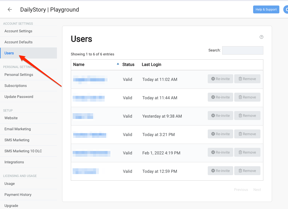
Task: Click the Users page heading
Action: 82,39
